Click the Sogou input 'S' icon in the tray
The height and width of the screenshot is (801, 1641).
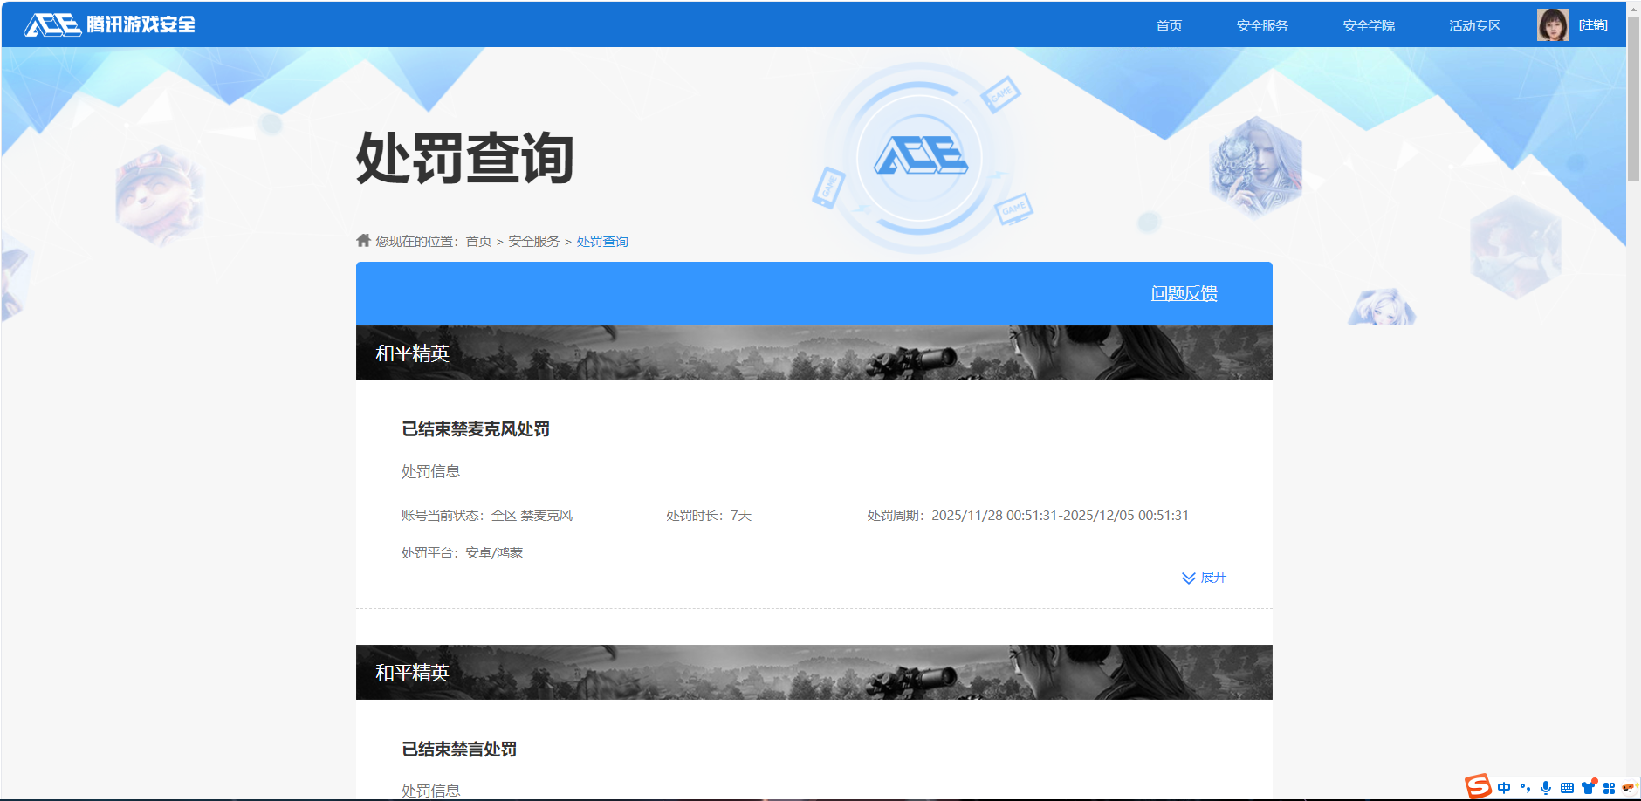1478,788
